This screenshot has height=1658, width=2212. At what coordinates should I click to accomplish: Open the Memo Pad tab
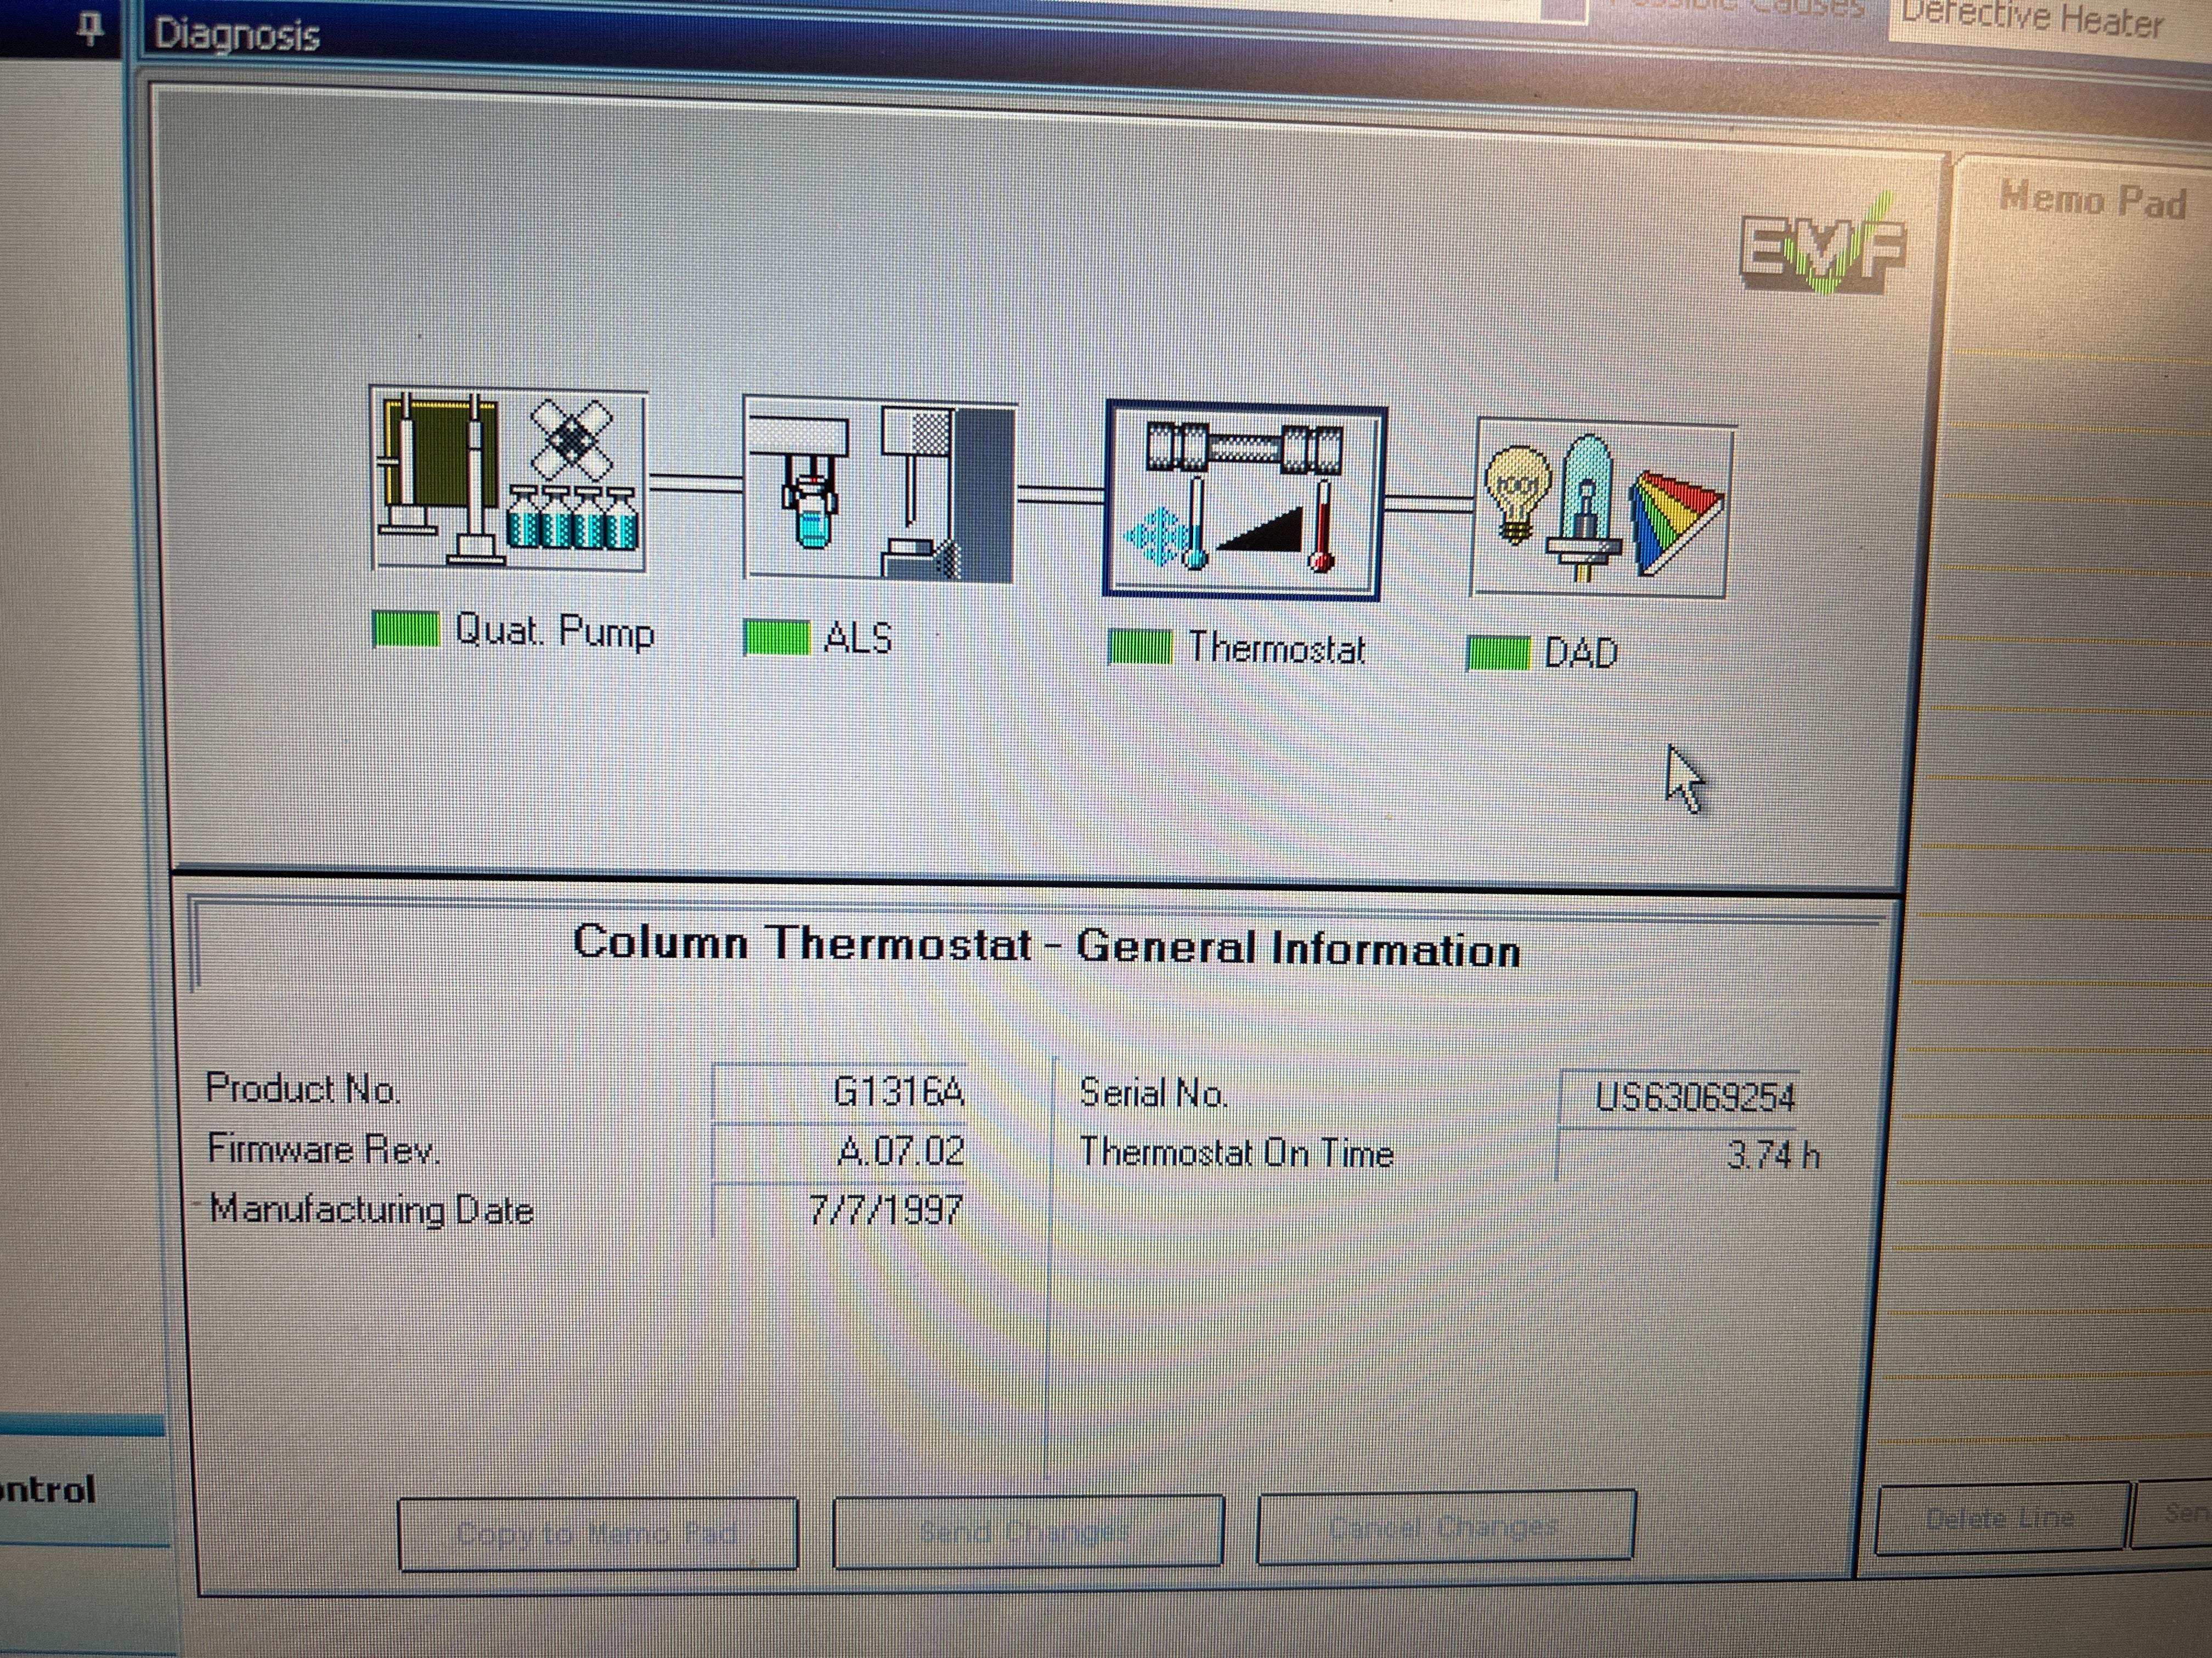pos(2093,200)
